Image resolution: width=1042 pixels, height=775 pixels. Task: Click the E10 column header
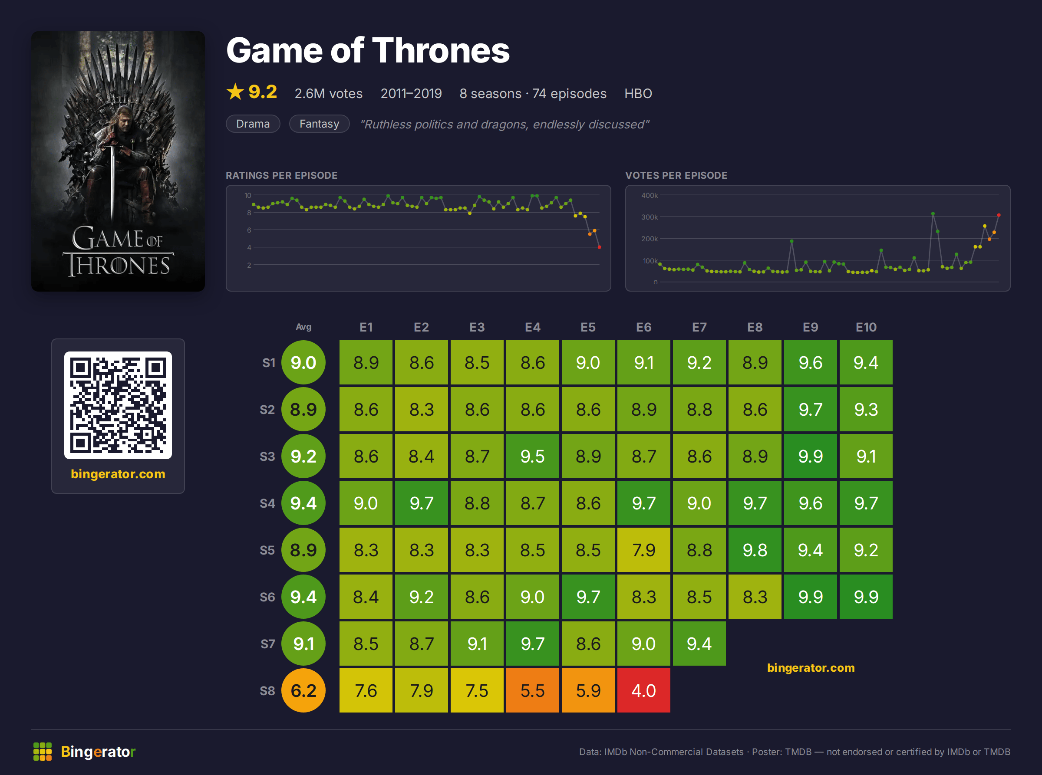(x=866, y=327)
